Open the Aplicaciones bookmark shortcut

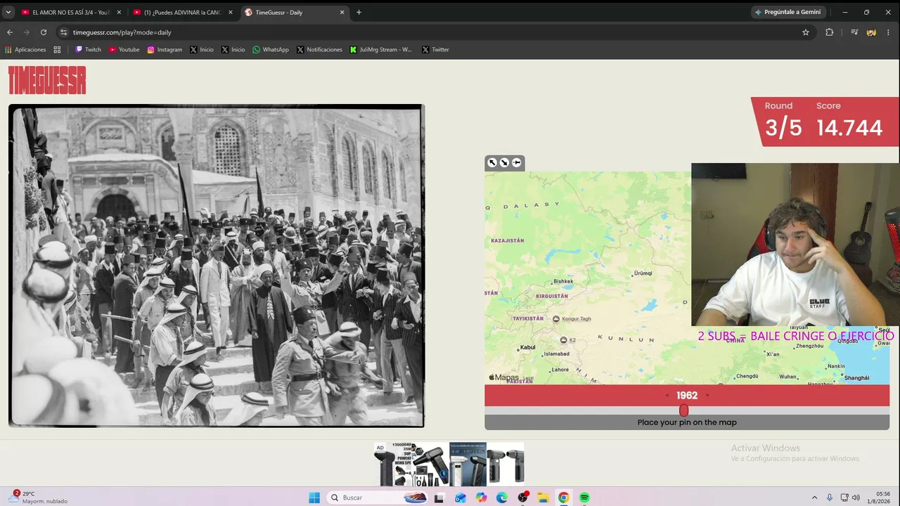26,50
